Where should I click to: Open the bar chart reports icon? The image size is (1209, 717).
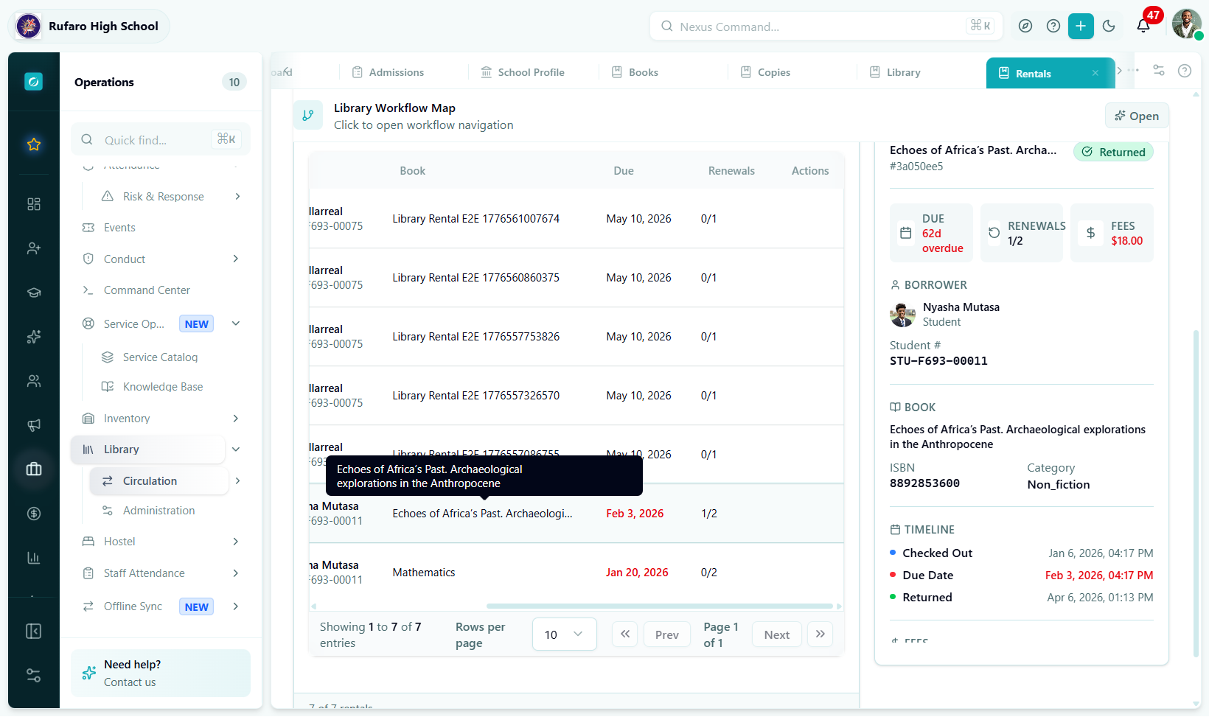34,558
